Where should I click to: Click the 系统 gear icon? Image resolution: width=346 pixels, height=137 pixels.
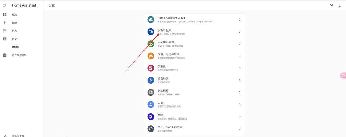151,116
